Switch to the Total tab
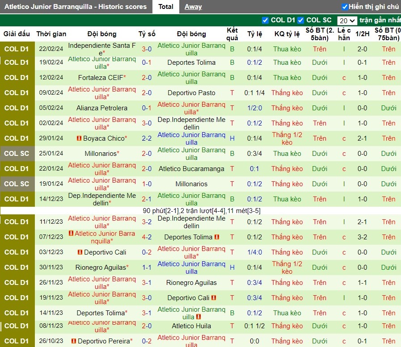The image size is (401, 347). tap(166, 7)
